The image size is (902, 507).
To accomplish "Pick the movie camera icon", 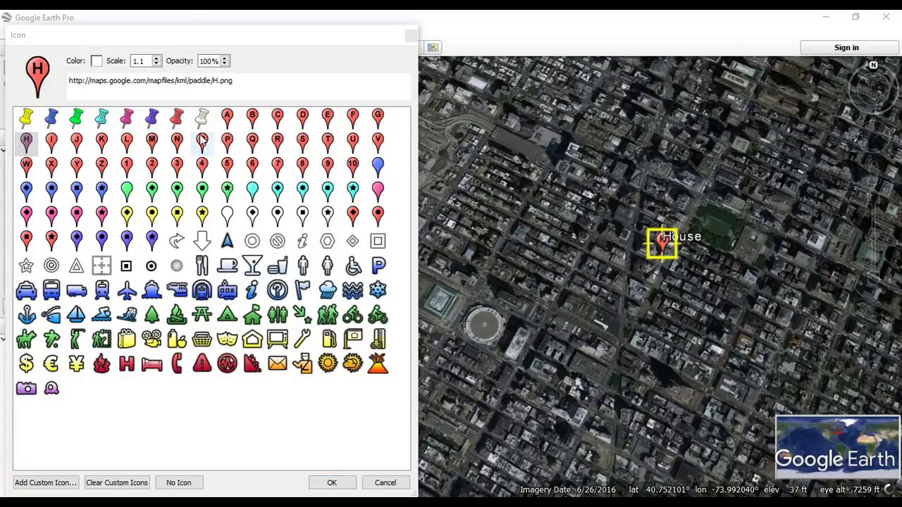I will click(152, 339).
